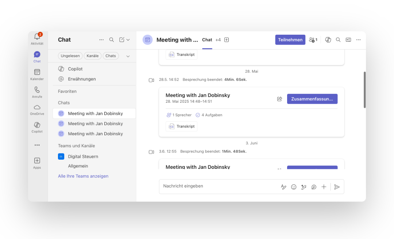Click the send message icon
This screenshot has height=239, width=394.
337,187
